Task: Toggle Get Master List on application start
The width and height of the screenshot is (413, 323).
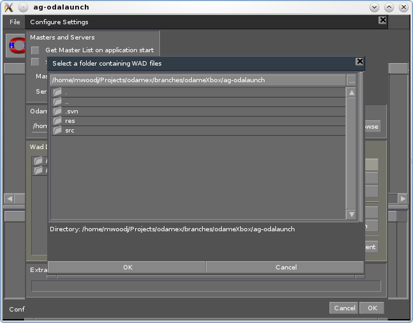Action: [36, 50]
